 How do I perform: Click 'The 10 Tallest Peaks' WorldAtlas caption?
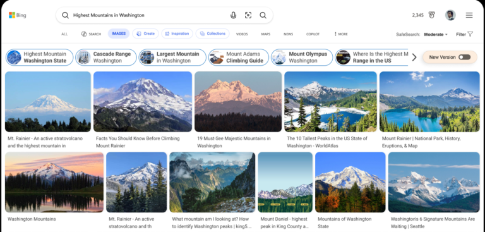[327, 142]
